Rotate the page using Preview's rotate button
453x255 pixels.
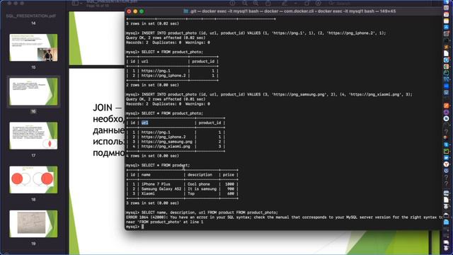click(306, 4)
